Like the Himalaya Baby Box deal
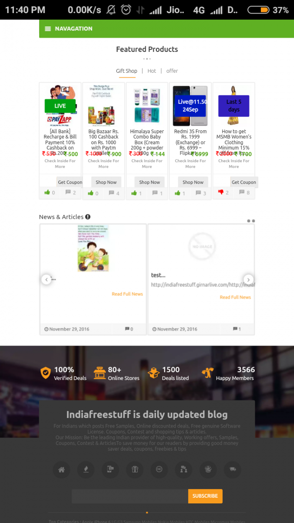The width and height of the screenshot is (294, 523). pyautogui.click(x=134, y=193)
